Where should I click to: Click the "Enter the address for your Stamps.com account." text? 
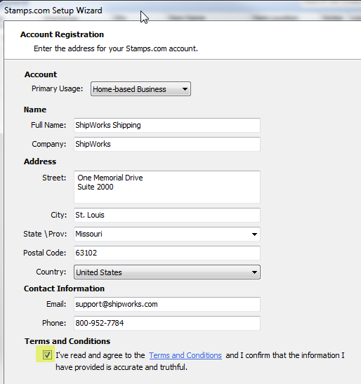click(116, 48)
